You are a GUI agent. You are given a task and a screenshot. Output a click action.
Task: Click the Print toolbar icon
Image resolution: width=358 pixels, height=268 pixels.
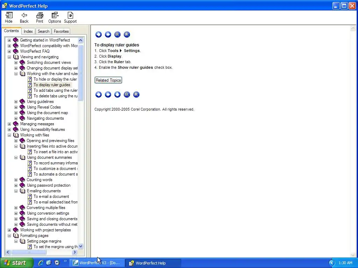40,17
